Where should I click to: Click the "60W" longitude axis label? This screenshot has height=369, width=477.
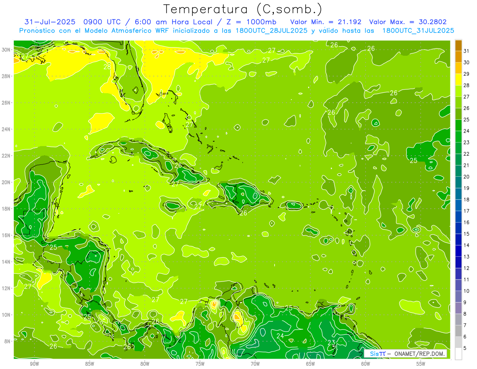pyautogui.click(x=366, y=363)
